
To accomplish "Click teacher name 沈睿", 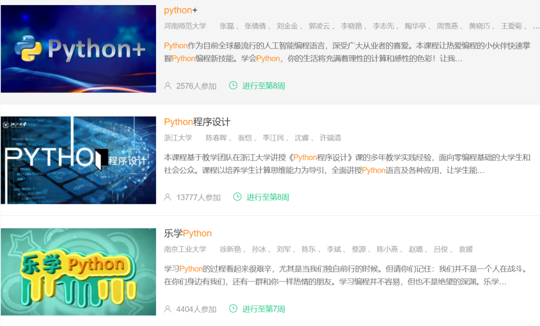I will (301, 138).
